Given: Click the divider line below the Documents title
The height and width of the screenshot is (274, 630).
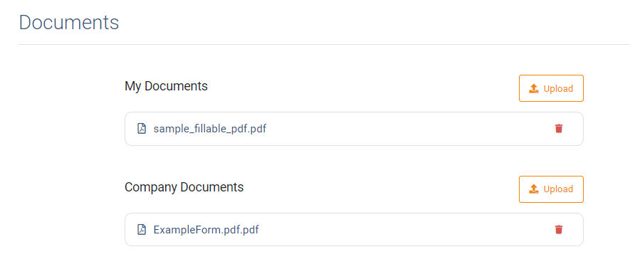Looking at the screenshot, I should tap(324, 44).
